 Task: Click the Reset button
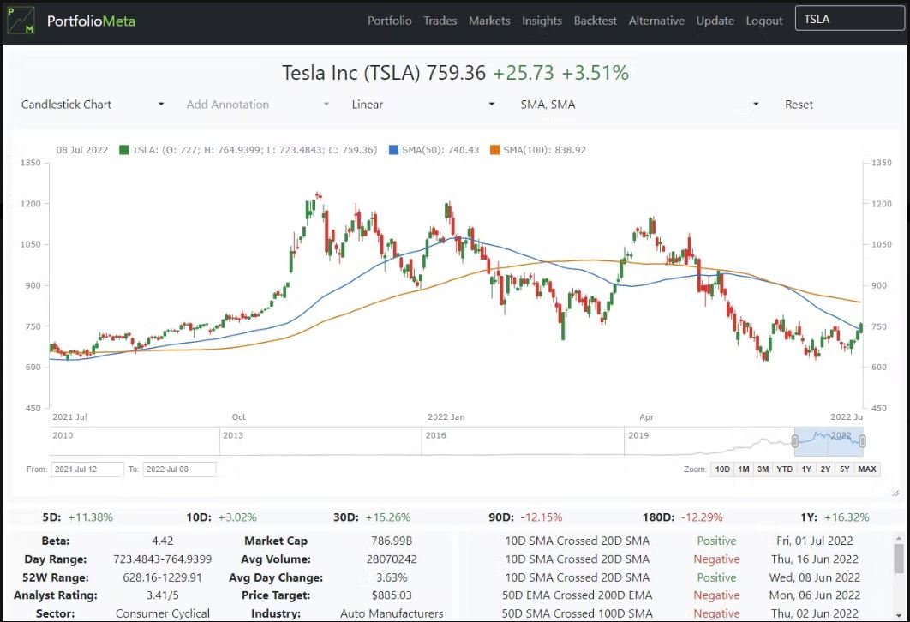point(799,105)
